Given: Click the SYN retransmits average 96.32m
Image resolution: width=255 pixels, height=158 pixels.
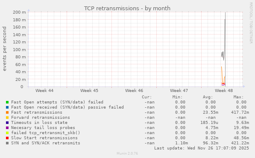Looking at the screenshot, I should pos(211,143).
